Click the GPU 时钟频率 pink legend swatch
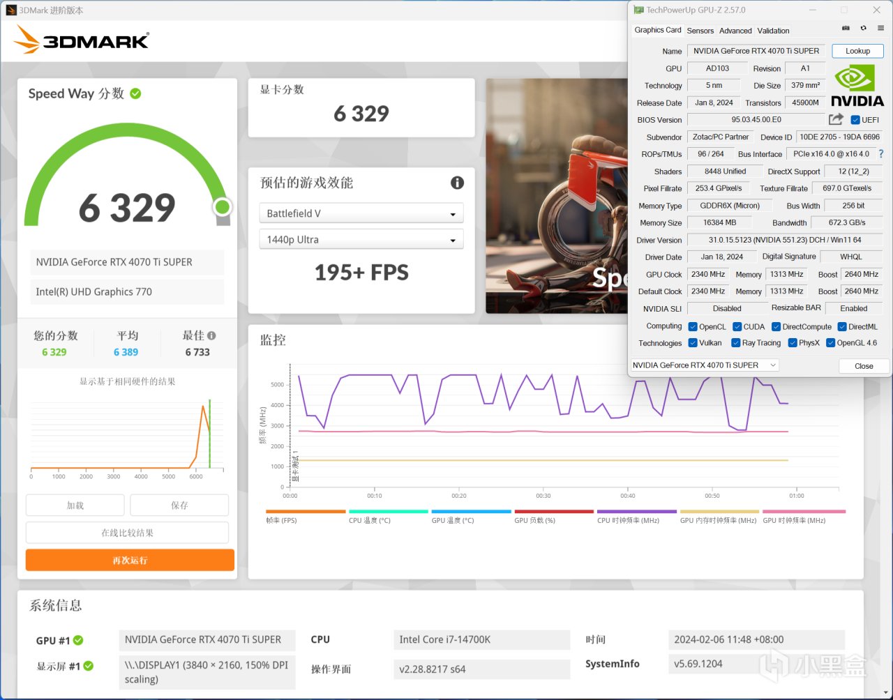Viewport: 893px width, 700px height. 804,512
